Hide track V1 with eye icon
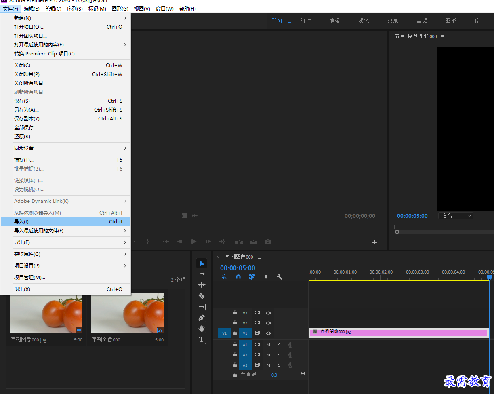The image size is (494, 394). point(268,333)
